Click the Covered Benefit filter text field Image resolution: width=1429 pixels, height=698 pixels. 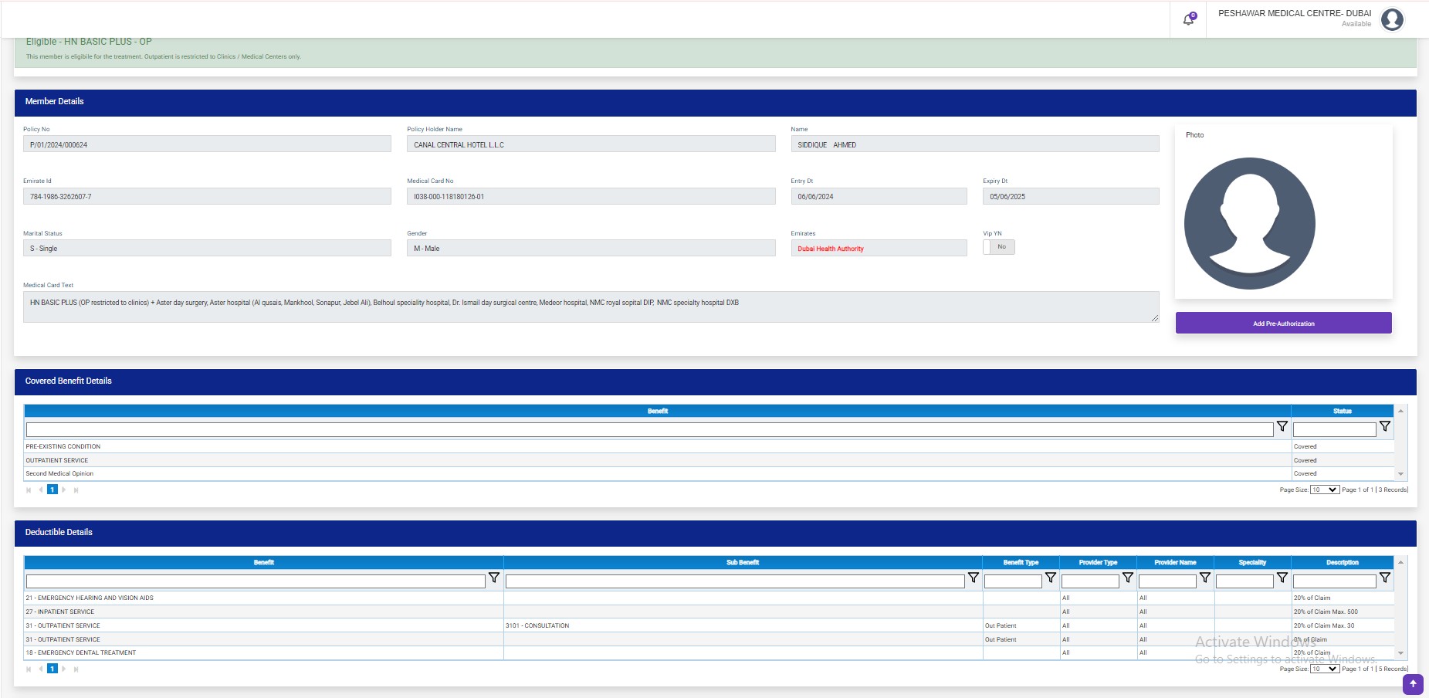tap(648, 429)
